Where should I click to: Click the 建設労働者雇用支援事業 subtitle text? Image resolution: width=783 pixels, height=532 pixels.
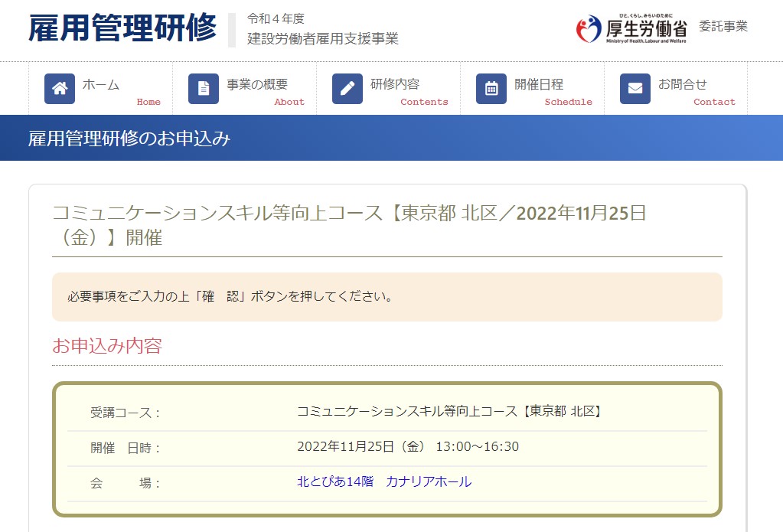tap(322, 39)
